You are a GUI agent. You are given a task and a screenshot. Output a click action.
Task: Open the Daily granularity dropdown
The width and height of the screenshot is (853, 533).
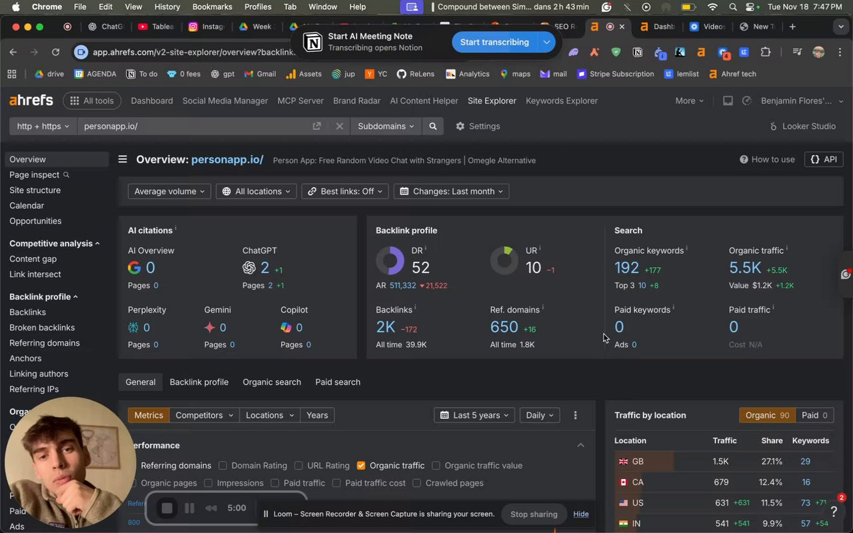coord(540,415)
